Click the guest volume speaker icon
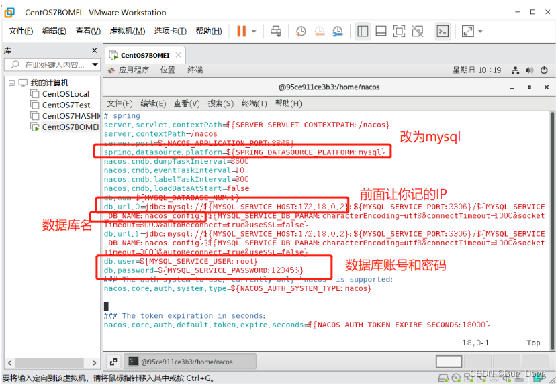556x385 pixels. [529, 70]
